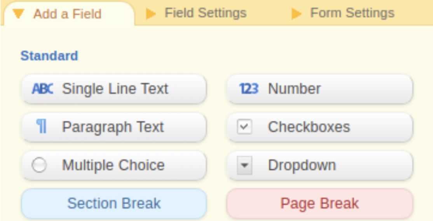Viewport: 433px width, 221px height.
Task: Click the pilcrow Paragraph Text icon
Action: point(41,127)
